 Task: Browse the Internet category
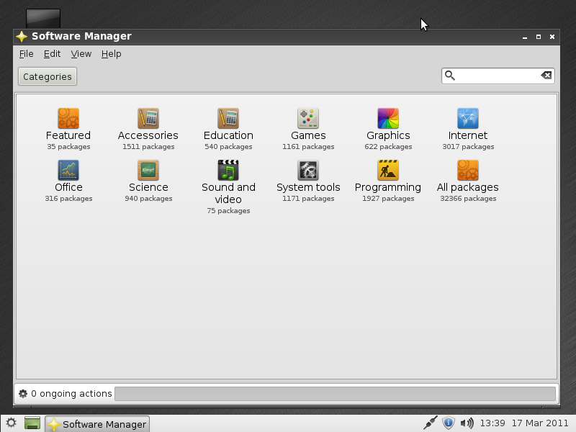pyautogui.click(x=467, y=126)
